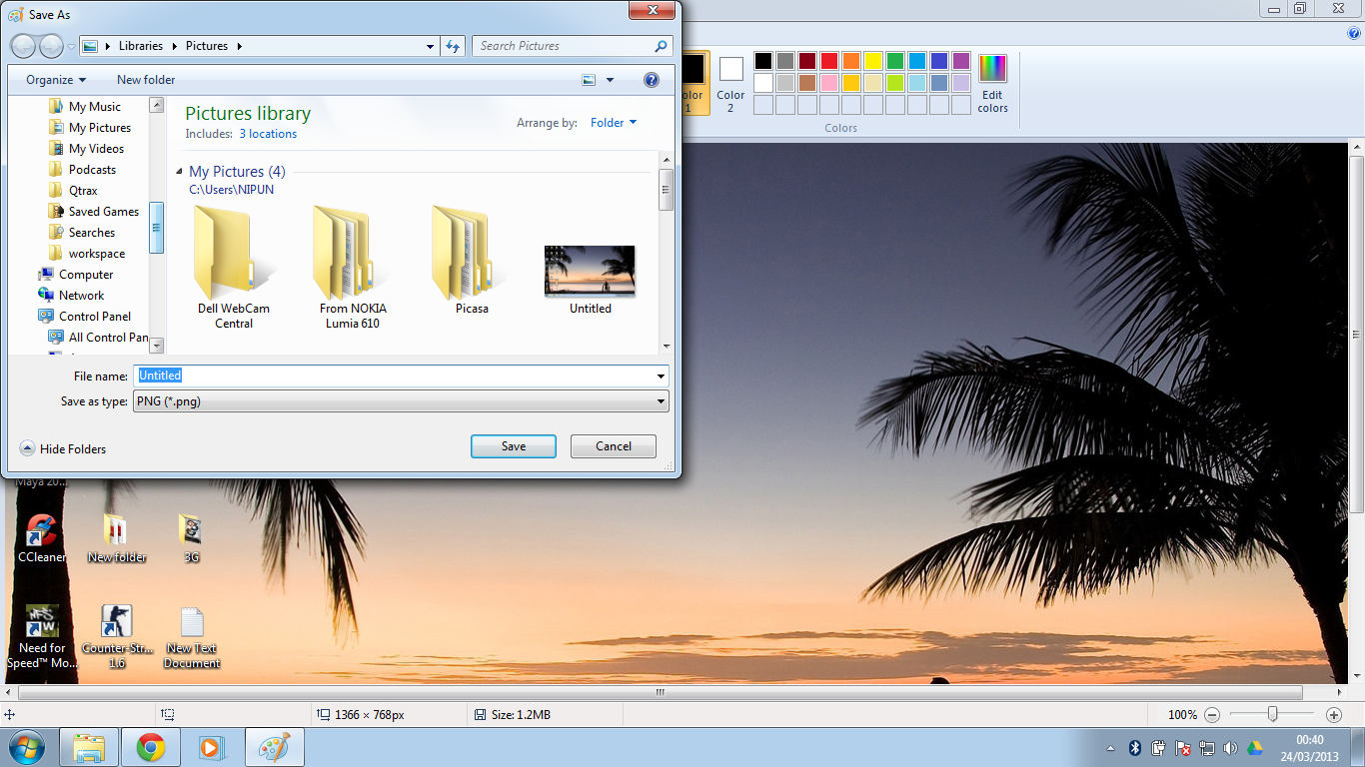Open the view options dropdown arrow
Image resolution: width=1365 pixels, height=767 pixels.
tap(611, 80)
